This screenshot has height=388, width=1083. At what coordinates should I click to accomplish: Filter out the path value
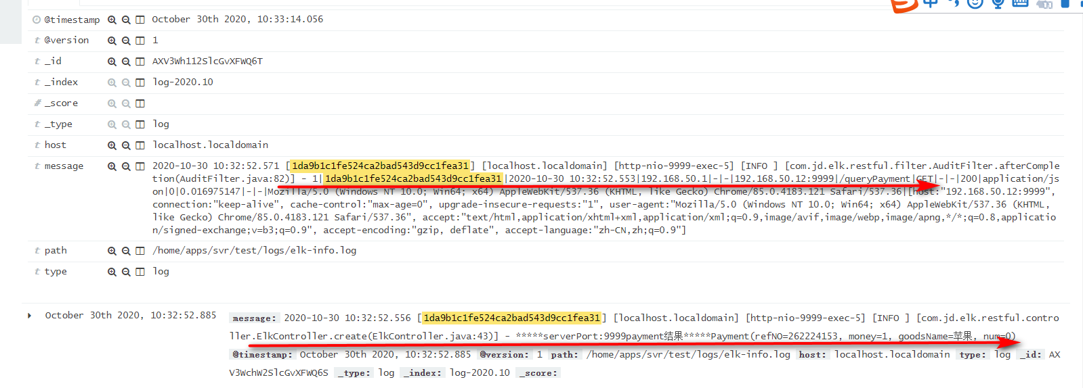tap(126, 251)
